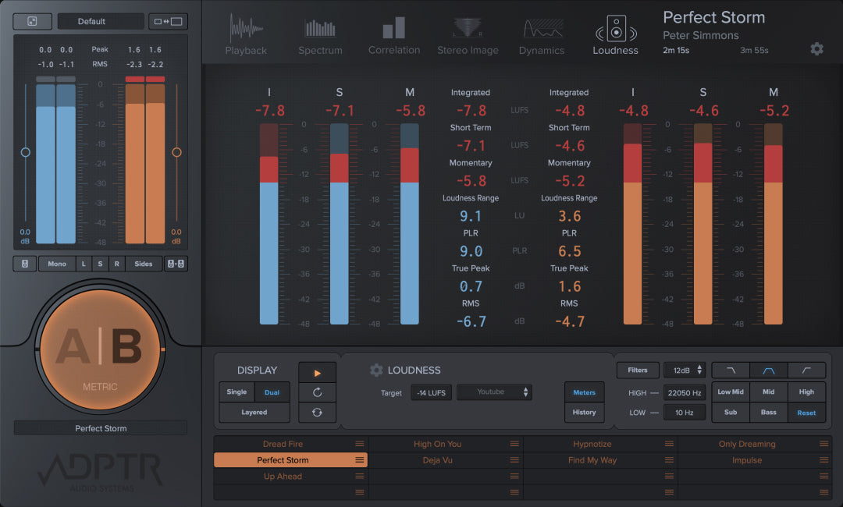Image resolution: width=843 pixels, height=507 pixels.
Task: Click the orange right-channel gain slider handle
Action: pos(176,152)
